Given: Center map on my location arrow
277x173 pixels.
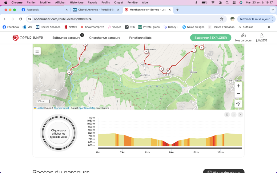Looking at the screenshot, I should click(238, 104).
